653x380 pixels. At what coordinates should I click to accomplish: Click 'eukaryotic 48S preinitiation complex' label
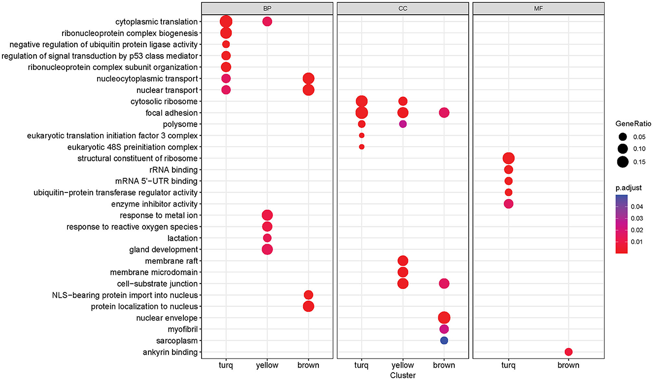tap(134, 147)
